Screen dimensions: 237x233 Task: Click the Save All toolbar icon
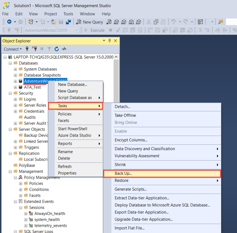pos(68,22)
